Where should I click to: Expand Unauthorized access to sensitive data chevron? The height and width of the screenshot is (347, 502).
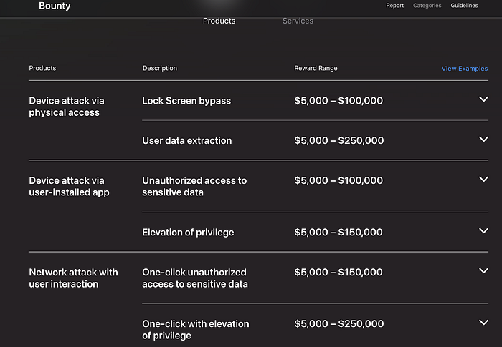click(483, 180)
